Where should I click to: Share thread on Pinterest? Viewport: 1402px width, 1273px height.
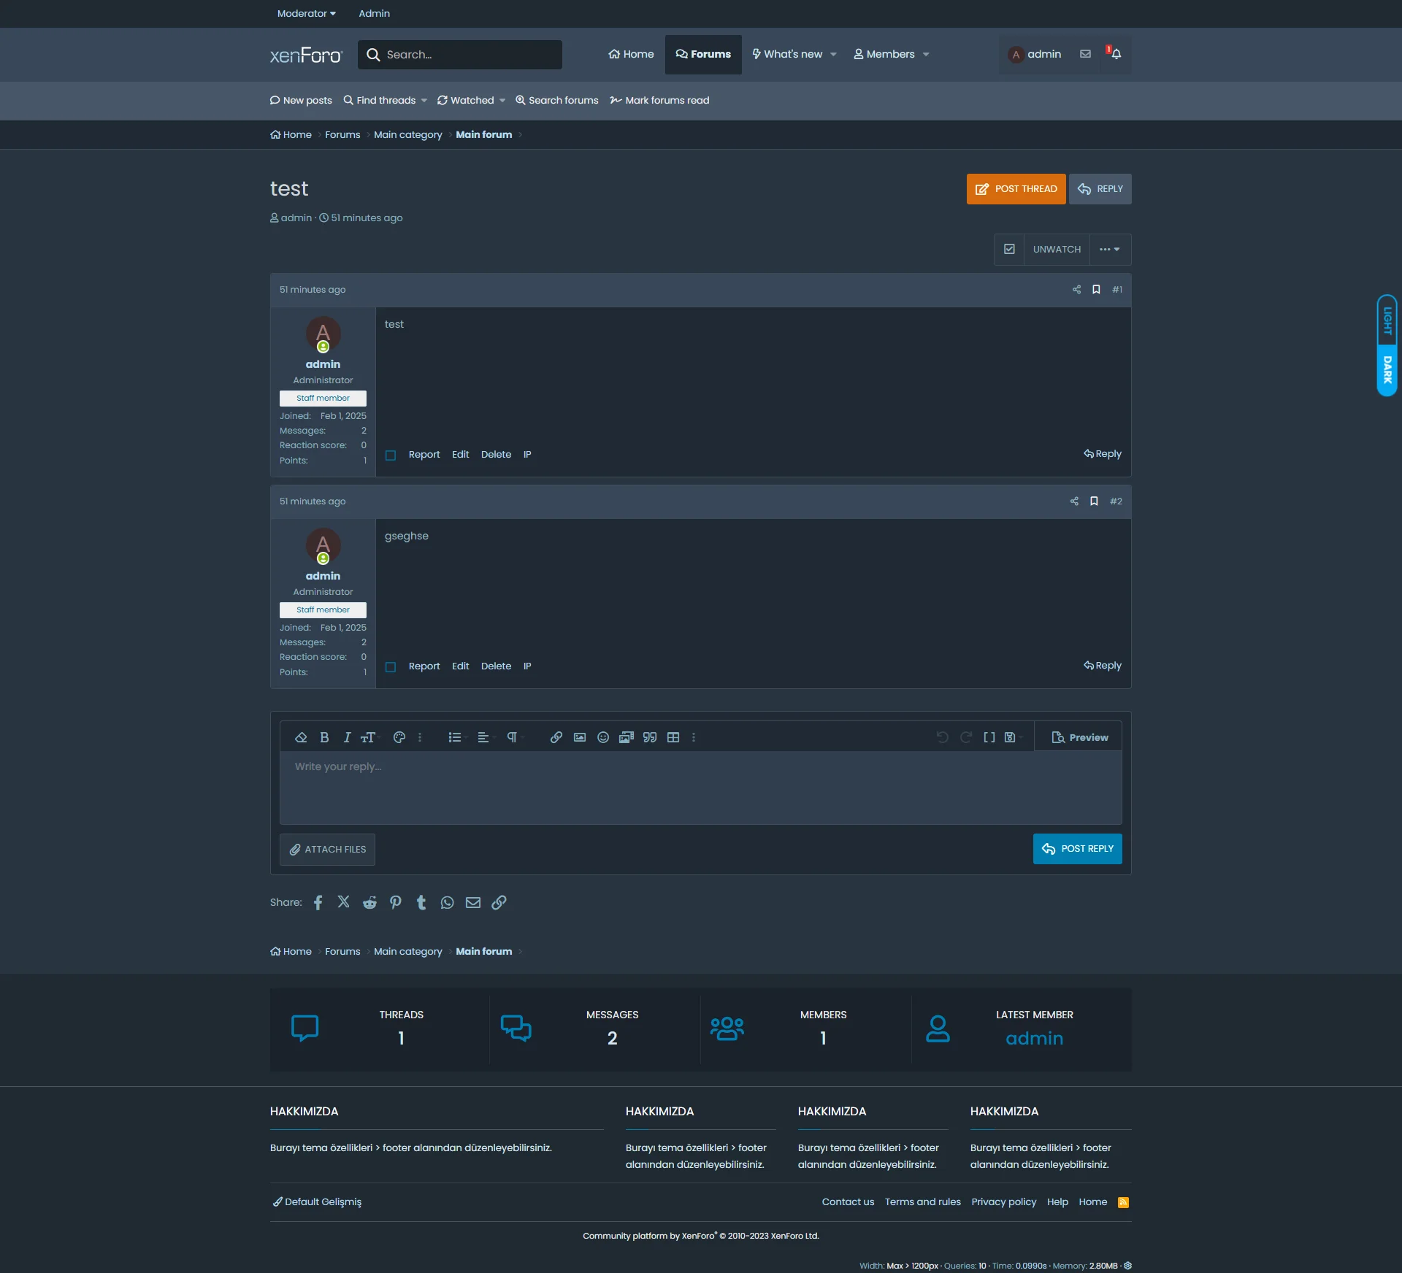396,903
